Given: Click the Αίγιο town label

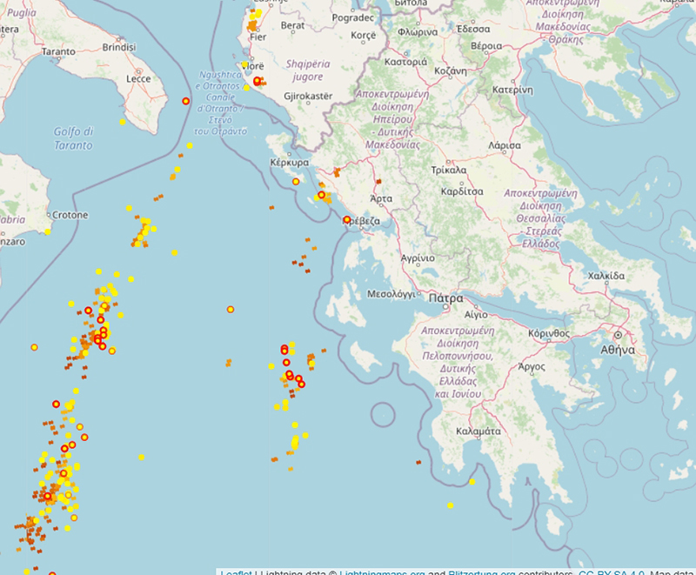Looking at the screenshot, I should click(476, 315).
